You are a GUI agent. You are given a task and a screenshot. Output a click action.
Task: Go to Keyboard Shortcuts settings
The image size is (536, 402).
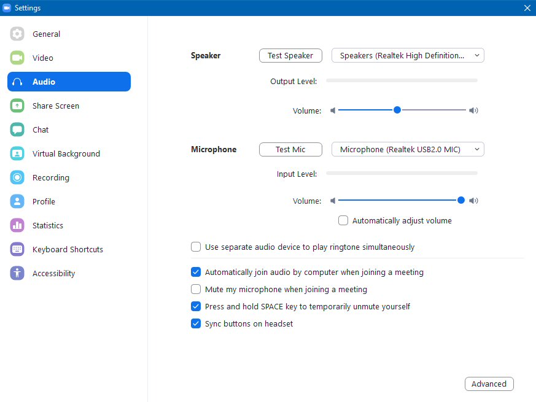[x=68, y=250]
